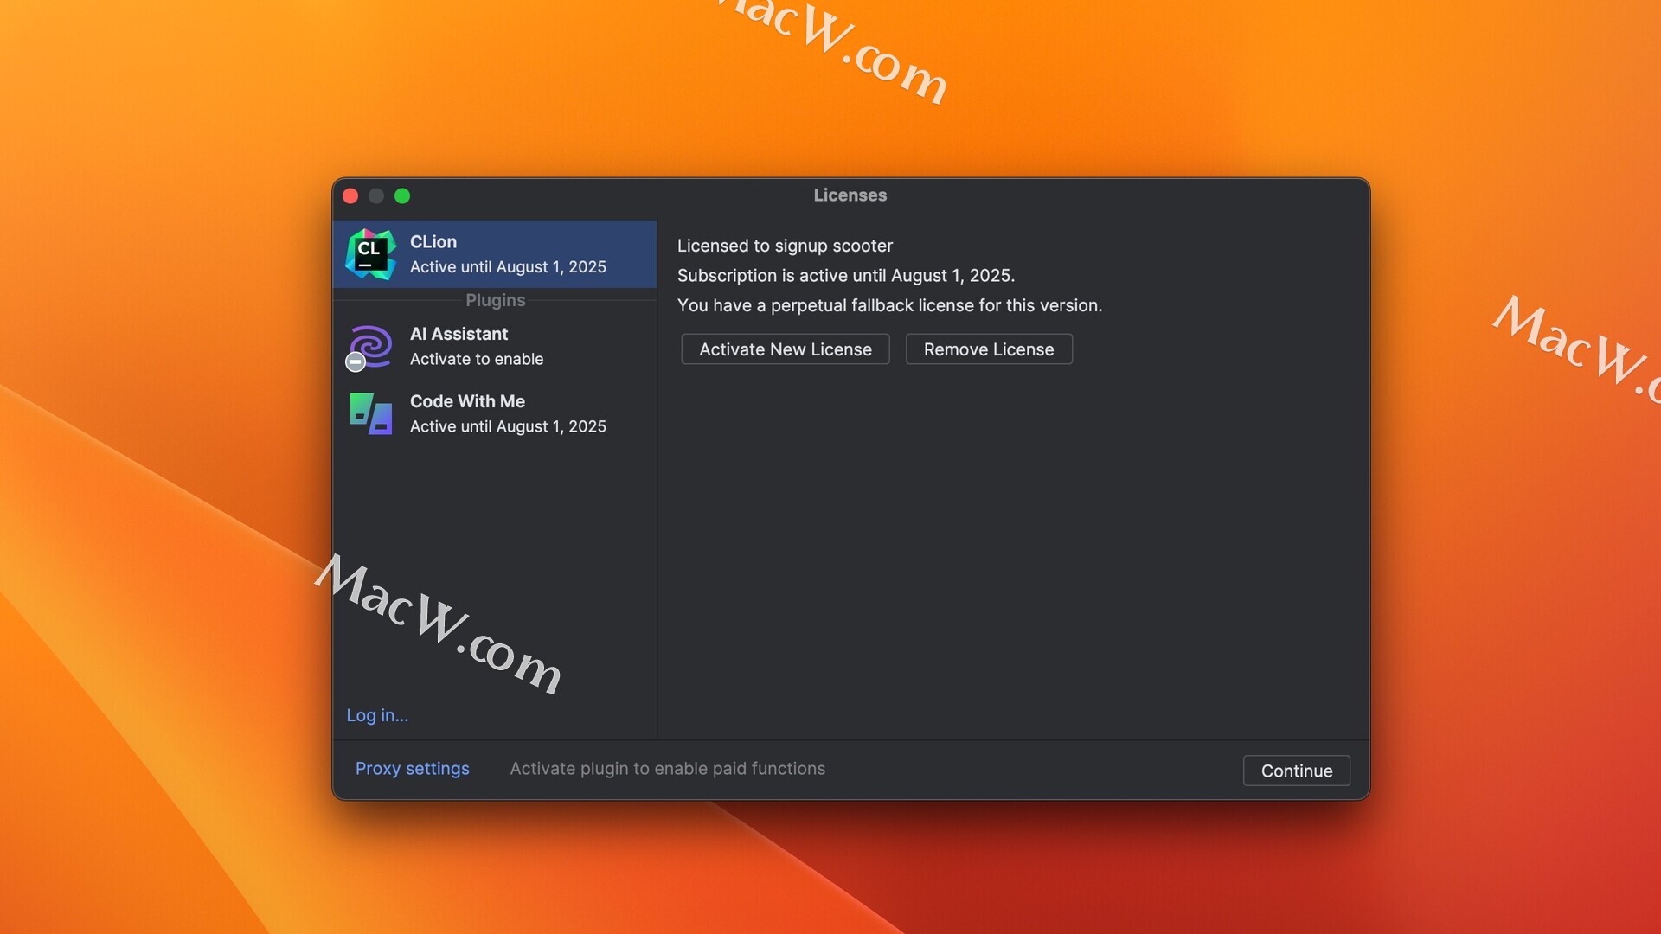Click the CLion logo icon
Image resolution: width=1661 pixels, height=934 pixels.
click(371, 253)
